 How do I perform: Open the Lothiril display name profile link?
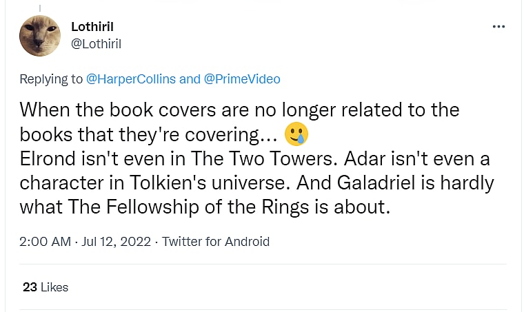pyautogui.click(x=92, y=27)
